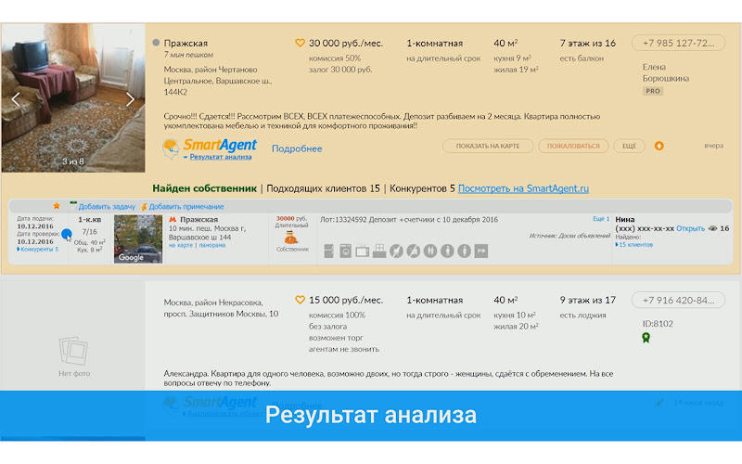Click the Елена Борюшкина agent name

click(x=666, y=72)
